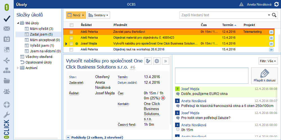281x140 pixels.
Task: Click the complete-task checkmark button in detail
Action: (x=148, y=61)
